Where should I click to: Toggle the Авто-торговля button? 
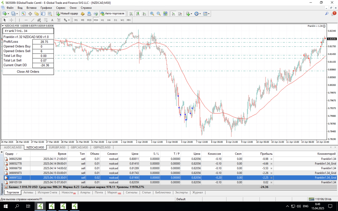[112, 14]
